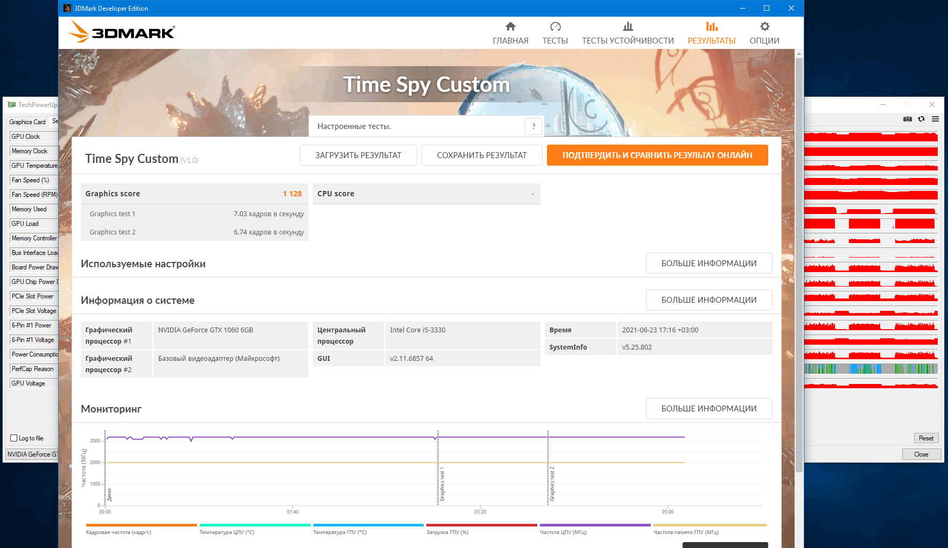Click the Fan Speed (%) sensor in GPU-Z
Viewport: 948px width, 548px height.
[x=34, y=180]
